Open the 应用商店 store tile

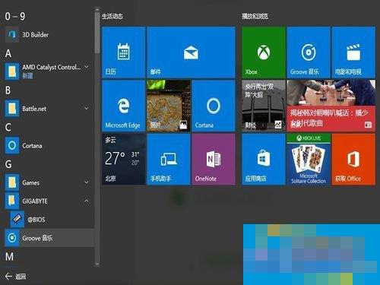(264, 160)
